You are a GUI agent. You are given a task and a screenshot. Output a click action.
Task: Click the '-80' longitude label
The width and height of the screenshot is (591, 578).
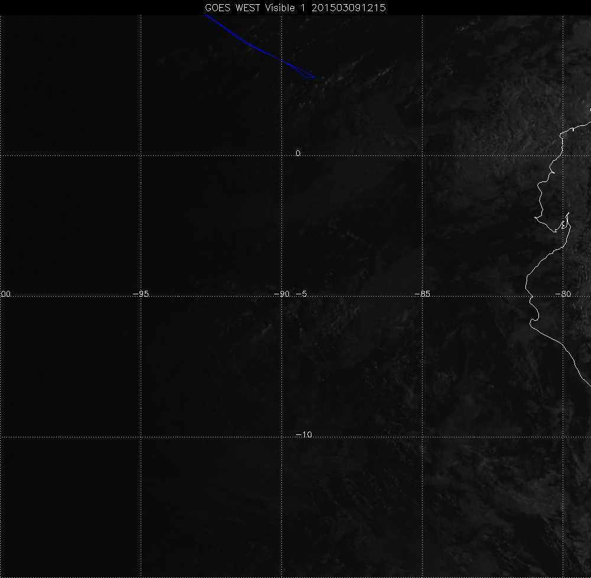click(x=563, y=294)
